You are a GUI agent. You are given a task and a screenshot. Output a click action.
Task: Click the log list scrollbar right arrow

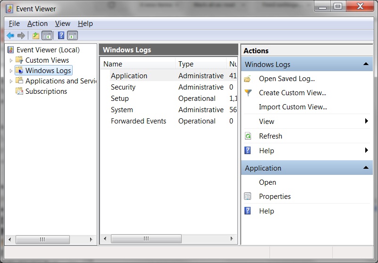[232, 238]
